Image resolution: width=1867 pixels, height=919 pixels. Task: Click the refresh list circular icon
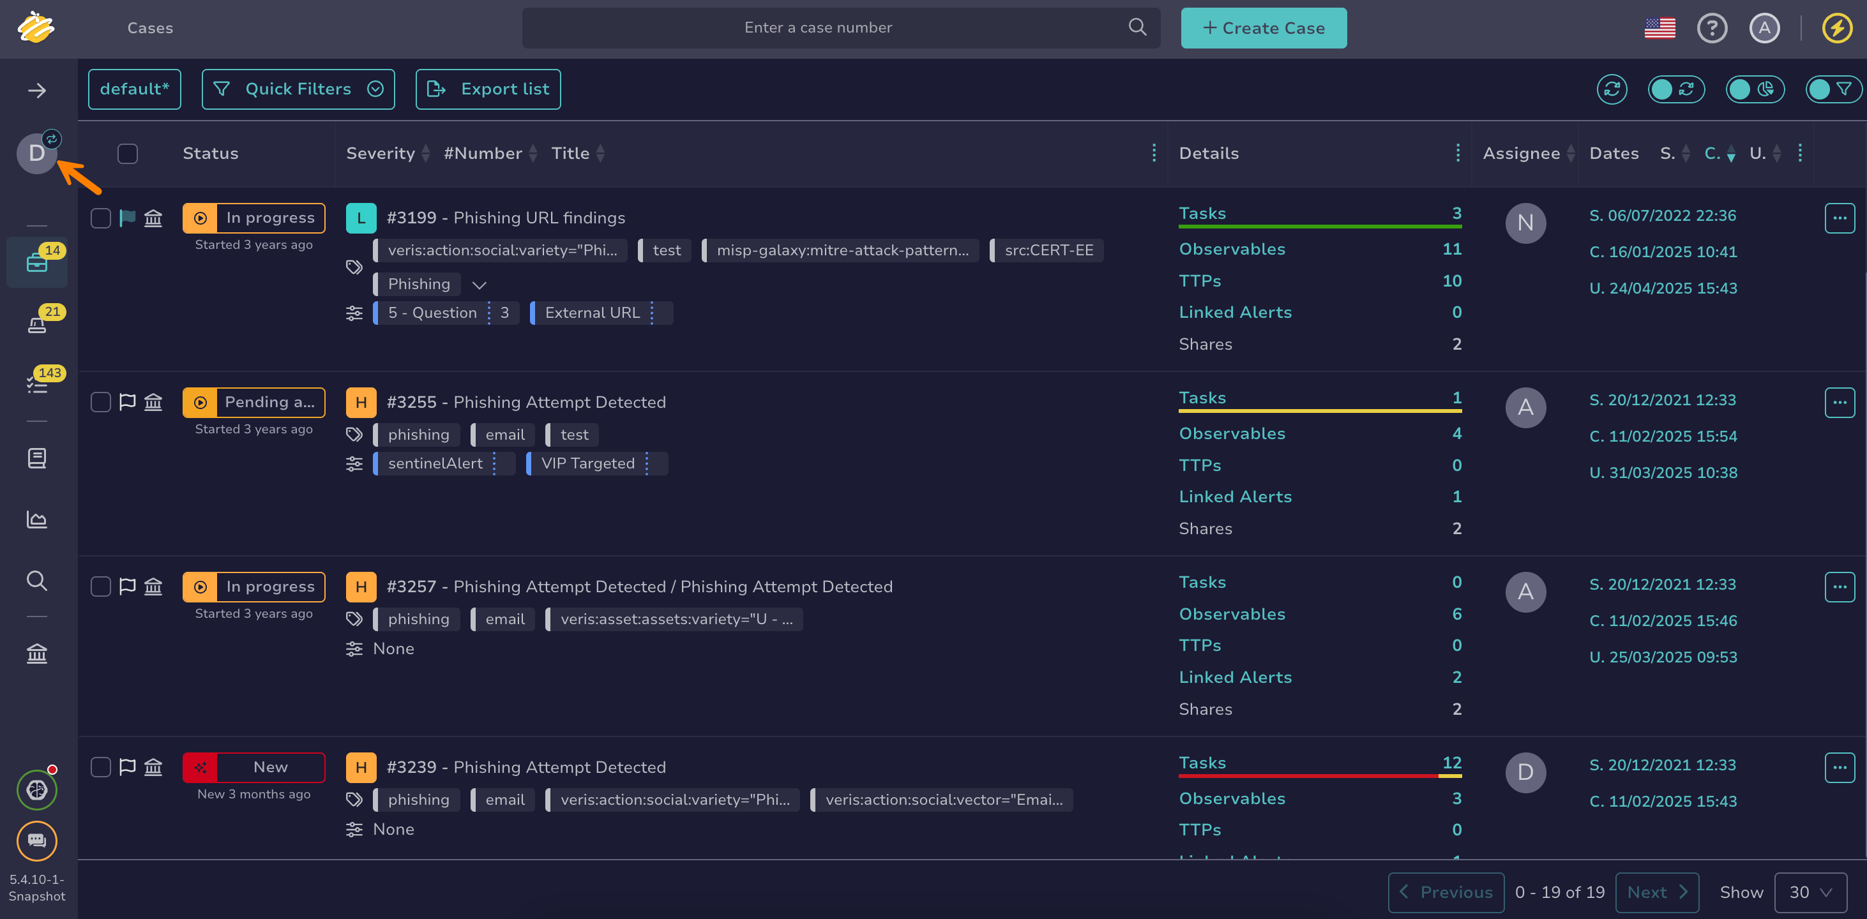(x=1611, y=89)
